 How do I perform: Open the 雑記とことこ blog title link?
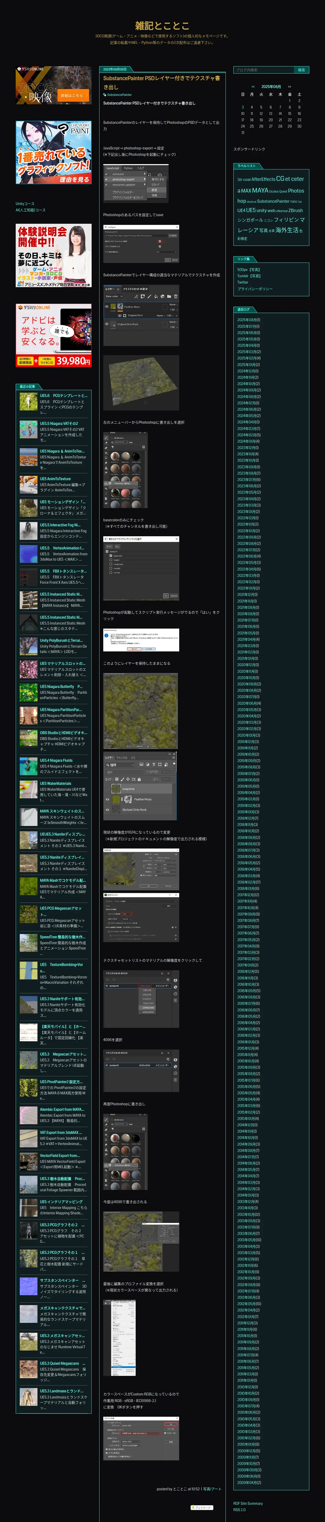coord(162,25)
